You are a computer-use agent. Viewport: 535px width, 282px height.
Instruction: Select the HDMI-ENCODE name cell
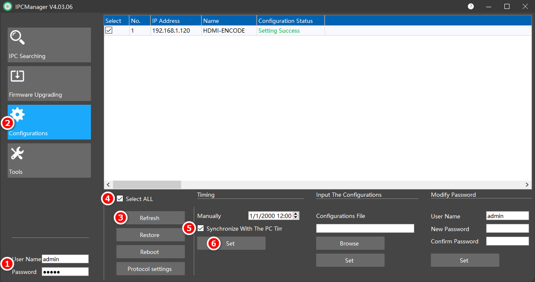tap(229, 31)
